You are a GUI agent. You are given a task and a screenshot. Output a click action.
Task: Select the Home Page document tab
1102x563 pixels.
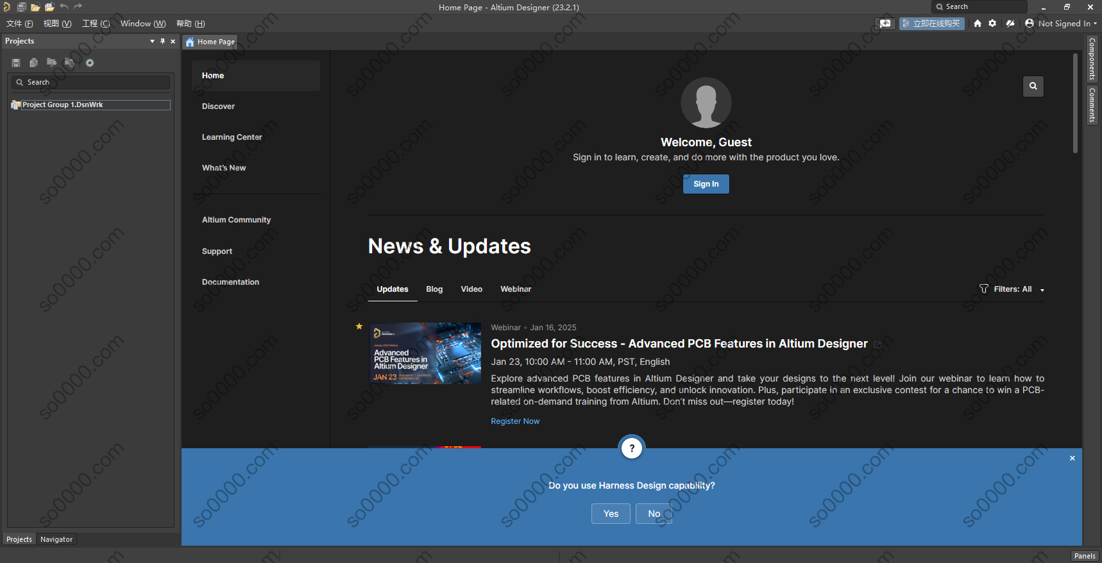click(x=210, y=42)
